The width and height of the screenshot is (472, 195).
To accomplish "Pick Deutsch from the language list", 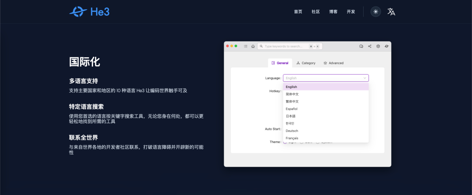I will click(326, 131).
